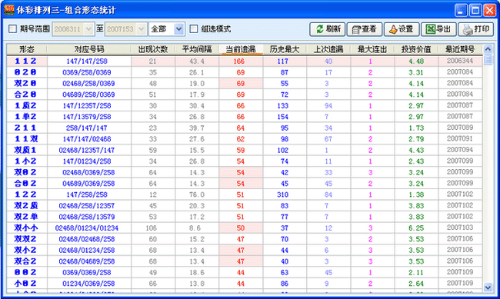Click the scrollbar down arrow
The width and height of the screenshot is (500, 299).
pyautogui.click(x=488, y=287)
